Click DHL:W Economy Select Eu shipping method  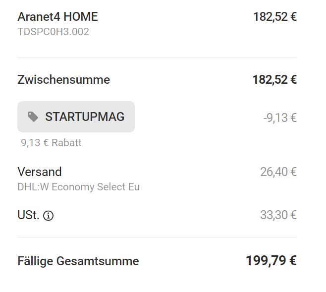pos(78,187)
